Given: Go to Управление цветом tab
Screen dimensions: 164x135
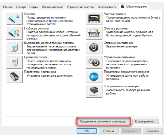Looking at the screenshot, I should click(81, 7).
